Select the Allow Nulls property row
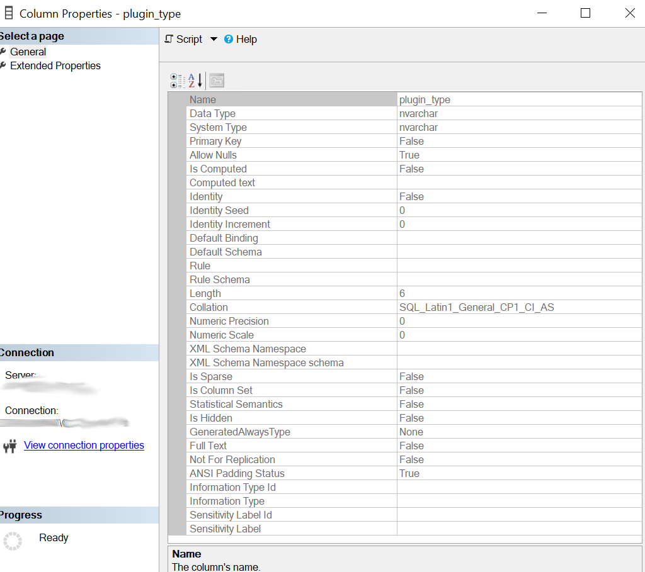The image size is (645, 572). (213, 155)
